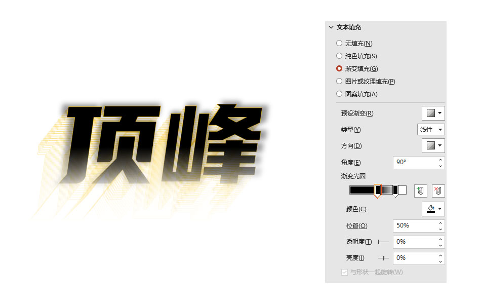
Task: Open the 类型 type dropdown showing 线性
Action: (x=431, y=130)
